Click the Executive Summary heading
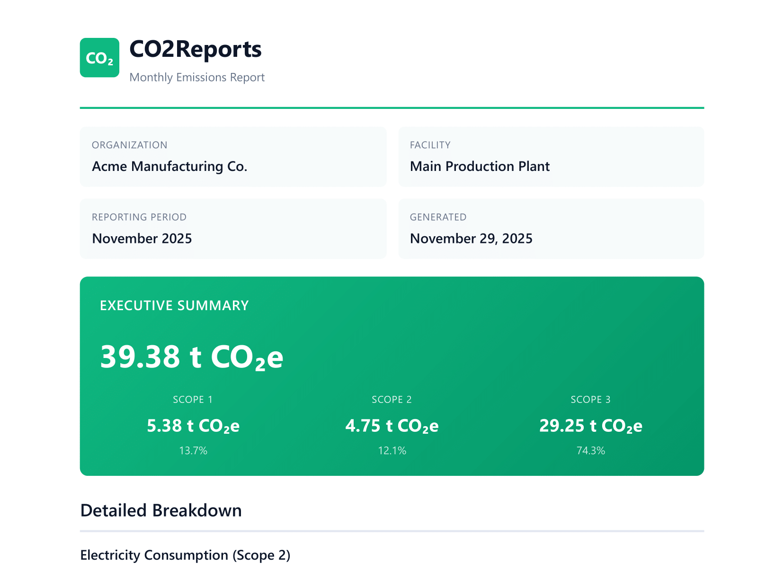784x572 pixels. pos(174,305)
